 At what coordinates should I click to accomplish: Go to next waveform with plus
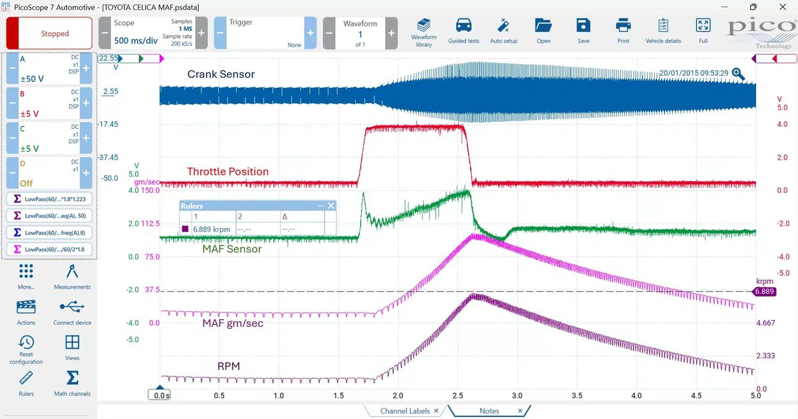[x=392, y=33]
